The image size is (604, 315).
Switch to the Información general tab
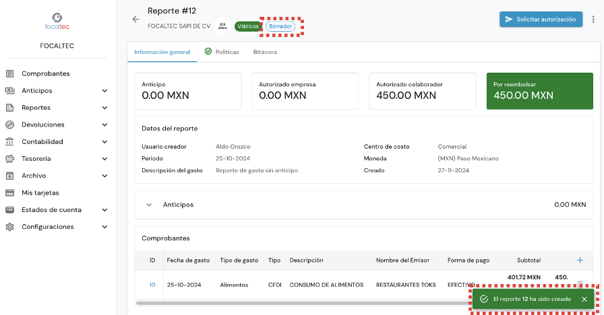coord(162,52)
